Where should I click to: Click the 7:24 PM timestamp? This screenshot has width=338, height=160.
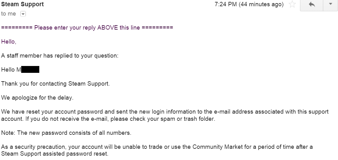[249, 5]
